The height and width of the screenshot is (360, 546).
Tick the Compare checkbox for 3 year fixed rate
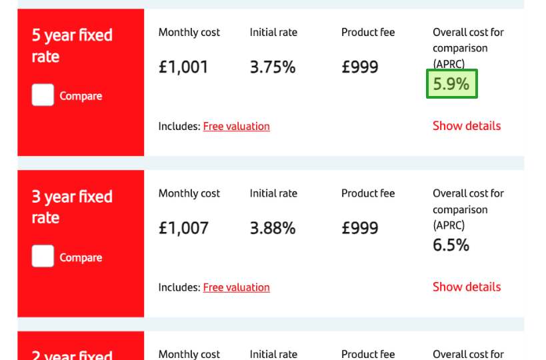click(43, 257)
